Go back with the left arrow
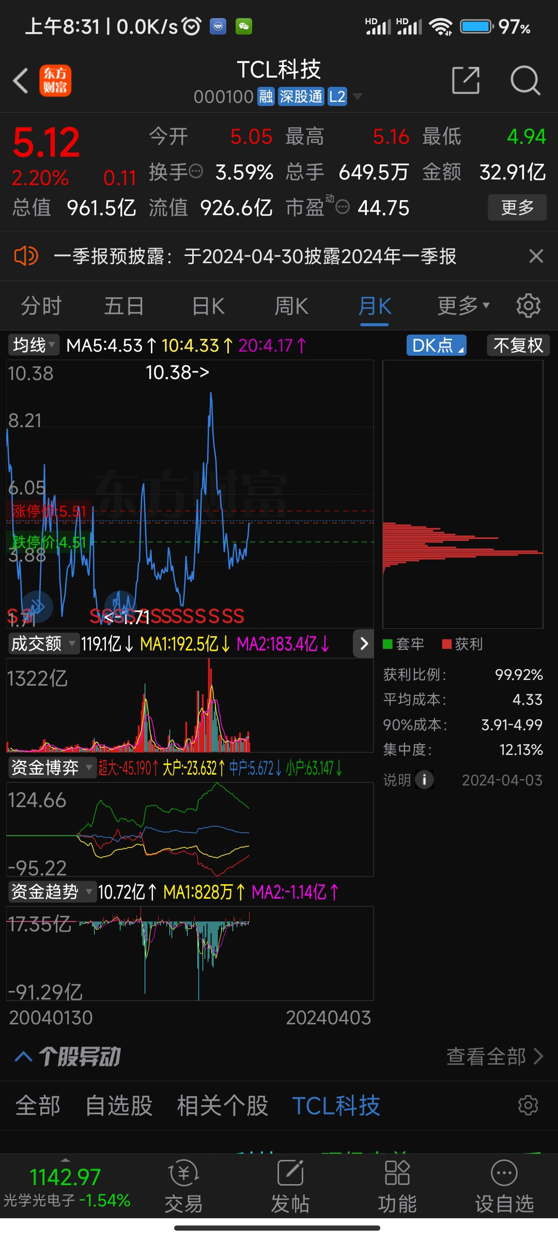Screen dimensions: 558x1241 [21, 81]
